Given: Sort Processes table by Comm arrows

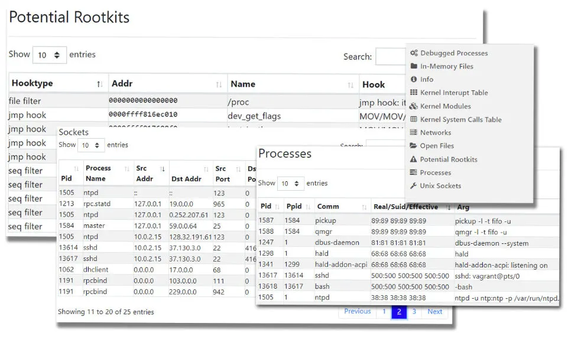Looking at the screenshot, I should pyautogui.click(x=364, y=207).
